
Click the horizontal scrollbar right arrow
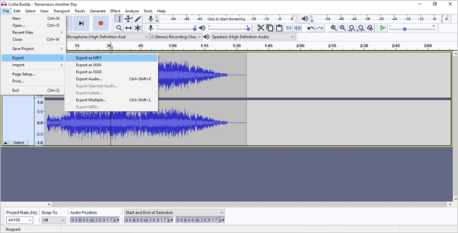(x=450, y=204)
